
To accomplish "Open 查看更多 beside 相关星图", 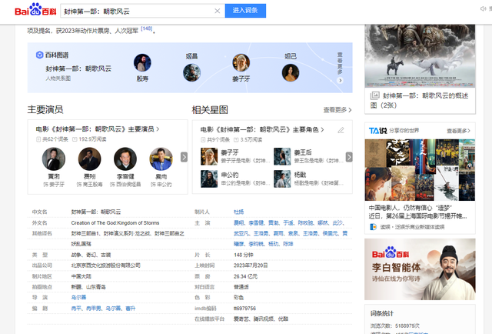I will [x=337, y=110].
